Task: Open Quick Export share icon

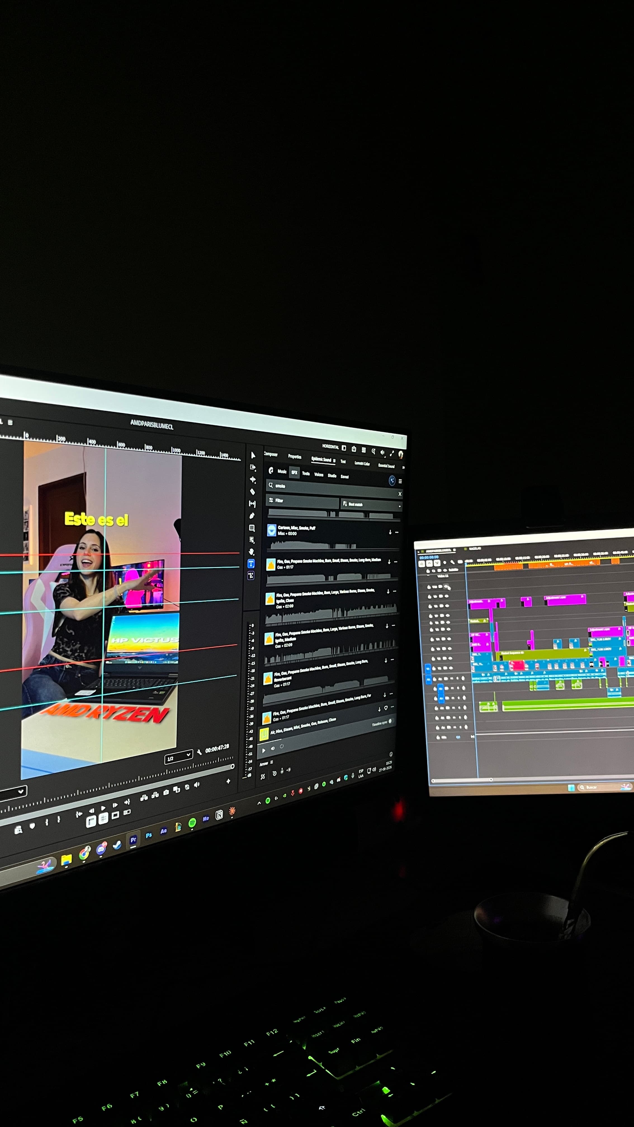Action: (354, 448)
